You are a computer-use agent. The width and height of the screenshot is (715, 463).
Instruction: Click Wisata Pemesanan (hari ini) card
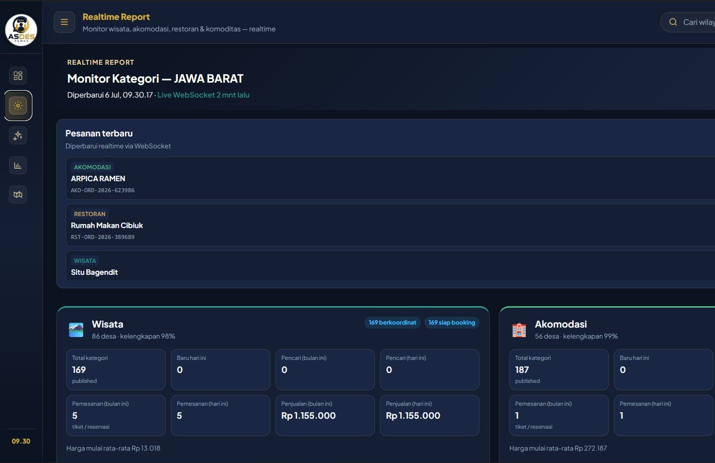tap(221, 415)
